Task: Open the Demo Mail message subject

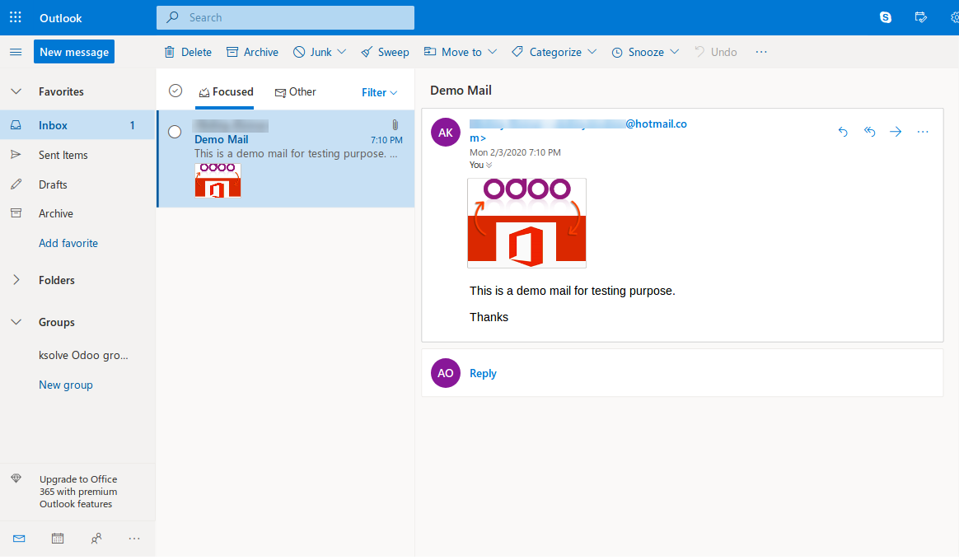Action: point(222,139)
